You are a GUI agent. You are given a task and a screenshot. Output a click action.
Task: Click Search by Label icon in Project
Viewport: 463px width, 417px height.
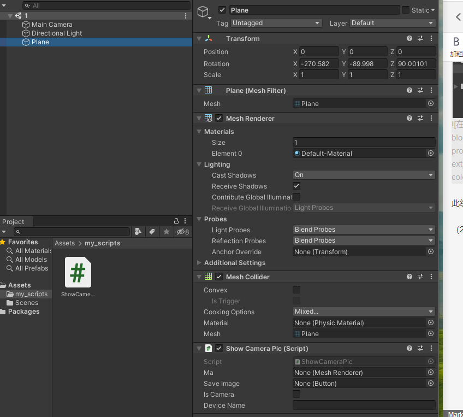pyautogui.click(x=152, y=232)
